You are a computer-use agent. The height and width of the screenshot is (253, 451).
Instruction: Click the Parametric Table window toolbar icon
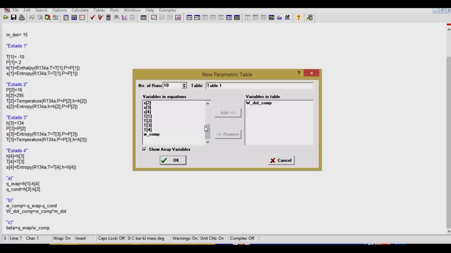229,18
